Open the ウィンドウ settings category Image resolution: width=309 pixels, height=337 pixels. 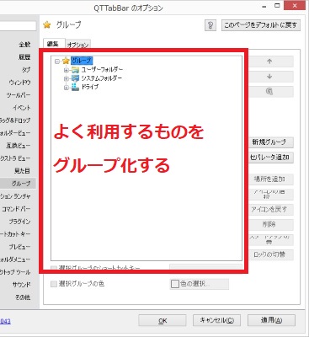tap(19, 83)
